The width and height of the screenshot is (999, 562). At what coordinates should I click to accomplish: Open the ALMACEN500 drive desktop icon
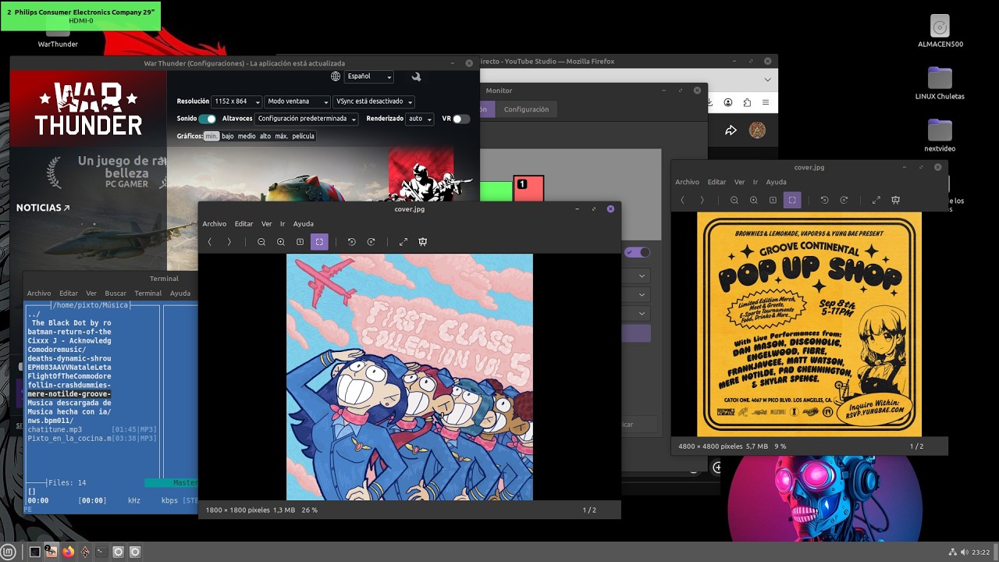(940, 31)
